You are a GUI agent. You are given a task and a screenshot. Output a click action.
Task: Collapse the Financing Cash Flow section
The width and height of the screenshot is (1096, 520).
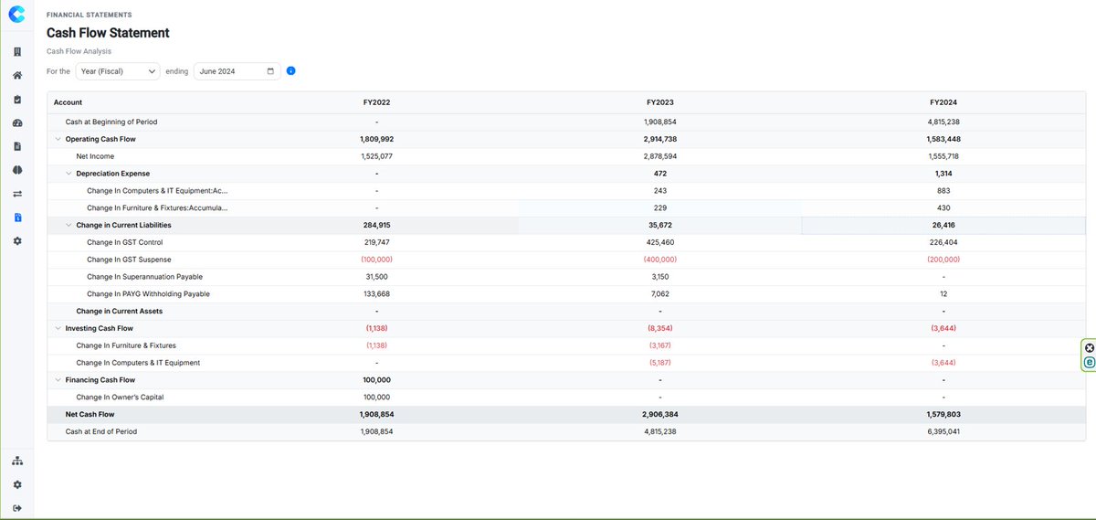(58, 380)
